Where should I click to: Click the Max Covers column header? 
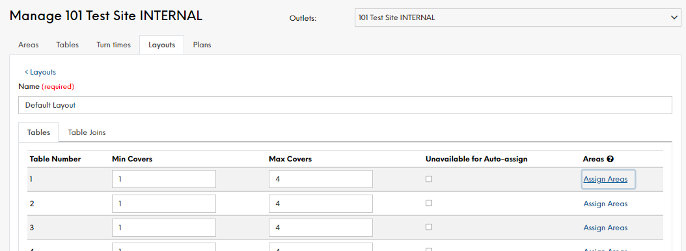click(290, 159)
